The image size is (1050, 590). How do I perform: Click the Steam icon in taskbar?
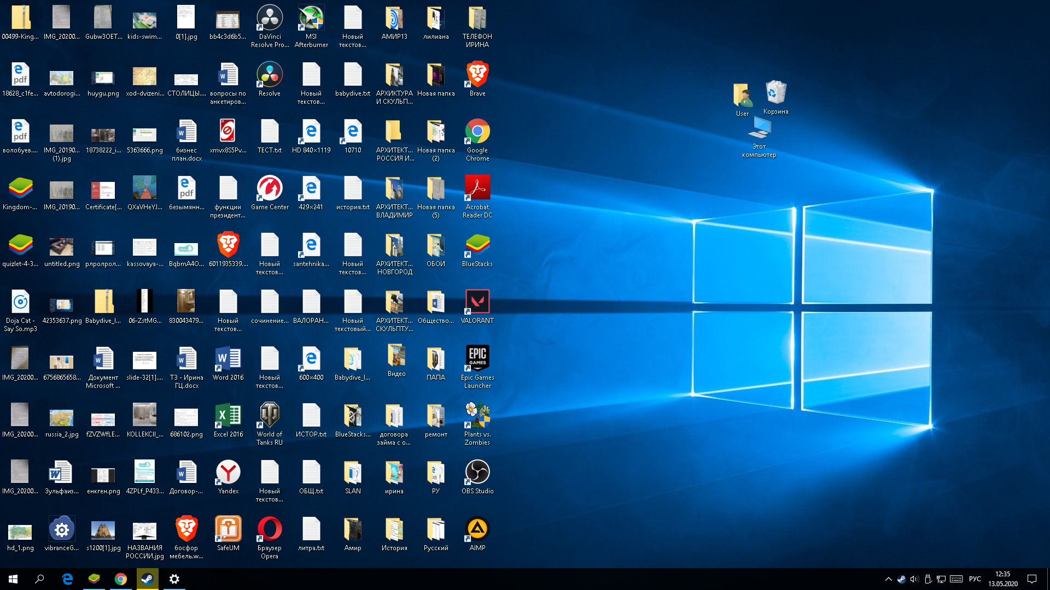click(147, 579)
